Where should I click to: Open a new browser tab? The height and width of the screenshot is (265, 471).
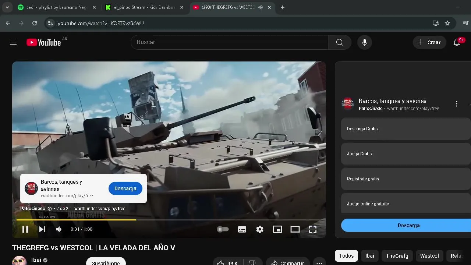click(x=283, y=7)
